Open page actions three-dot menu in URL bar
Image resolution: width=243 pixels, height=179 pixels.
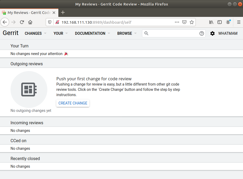click(177, 22)
